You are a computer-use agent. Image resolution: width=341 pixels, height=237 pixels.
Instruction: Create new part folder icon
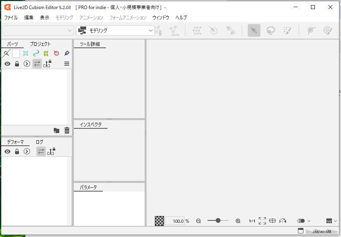[x=57, y=130]
